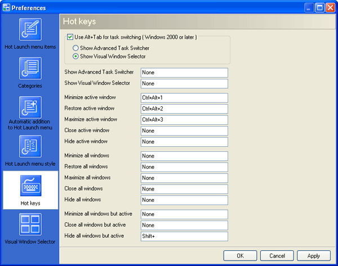338x266 pixels.
Task: Click Show Visual Window Selector hotkey field
Action: click(x=184, y=83)
